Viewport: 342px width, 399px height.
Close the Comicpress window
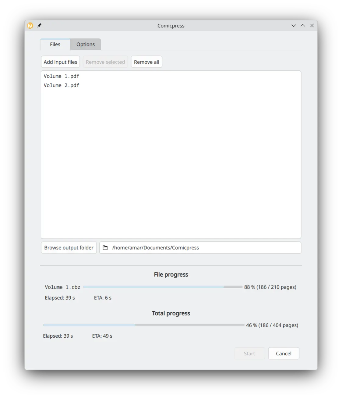pyautogui.click(x=312, y=26)
